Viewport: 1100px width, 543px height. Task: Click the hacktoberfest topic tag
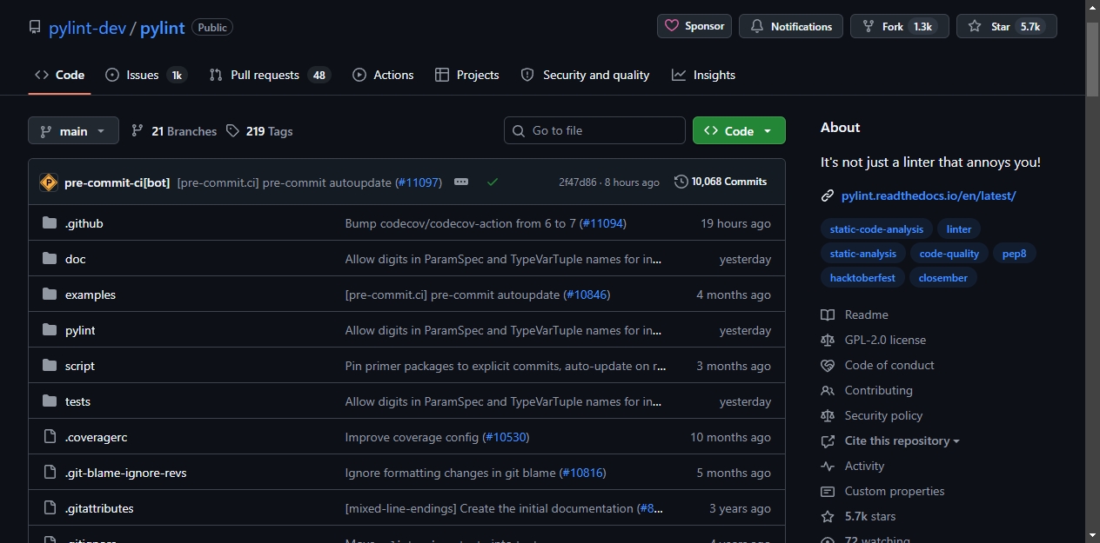pos(862,278)
